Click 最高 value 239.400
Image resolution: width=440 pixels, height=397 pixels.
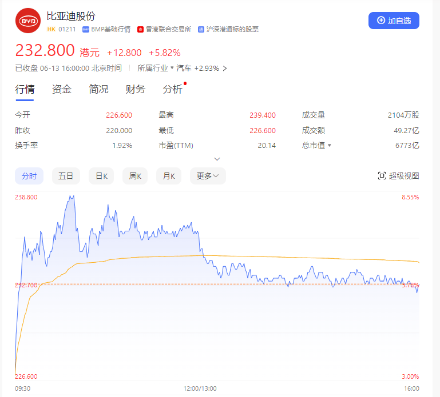tap(263, 115)
